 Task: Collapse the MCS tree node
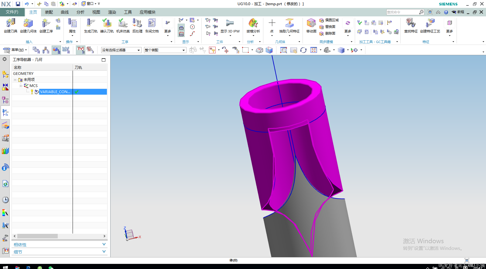[x=21, y=86]
